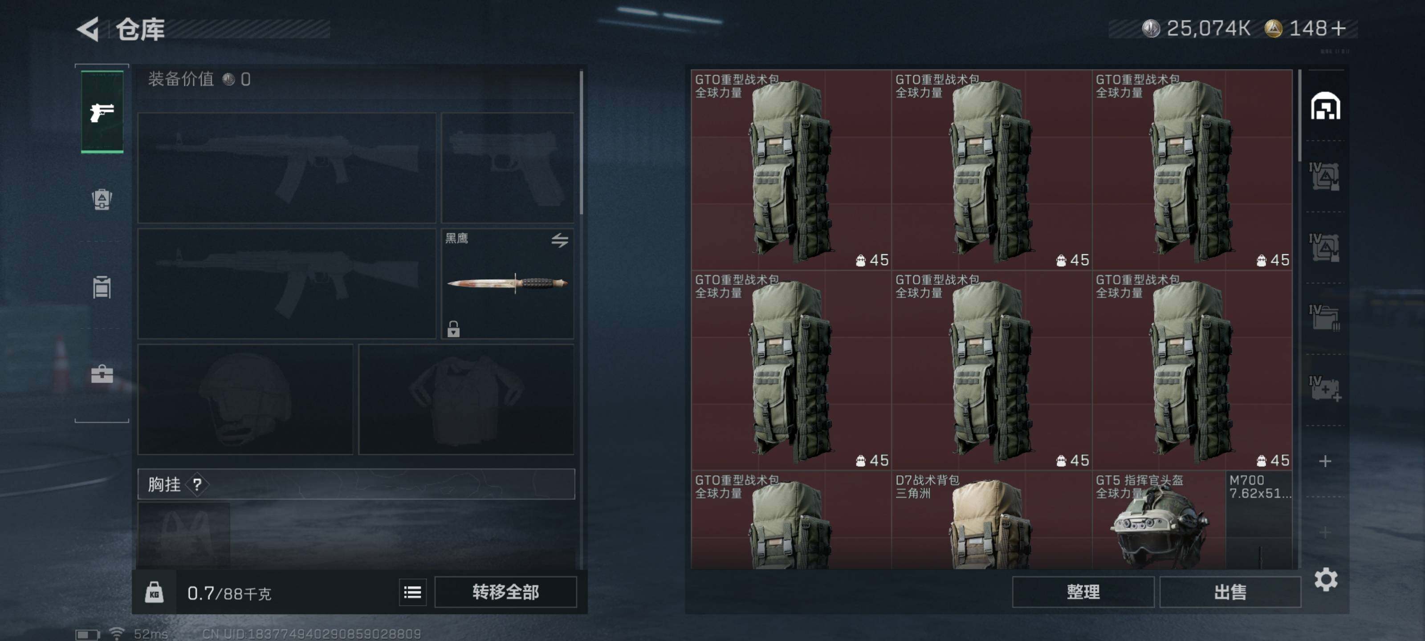This screenshot has height=641, width=1425.
Task: Show help for the 胸挂 question mark
Action: pos(197,484)
